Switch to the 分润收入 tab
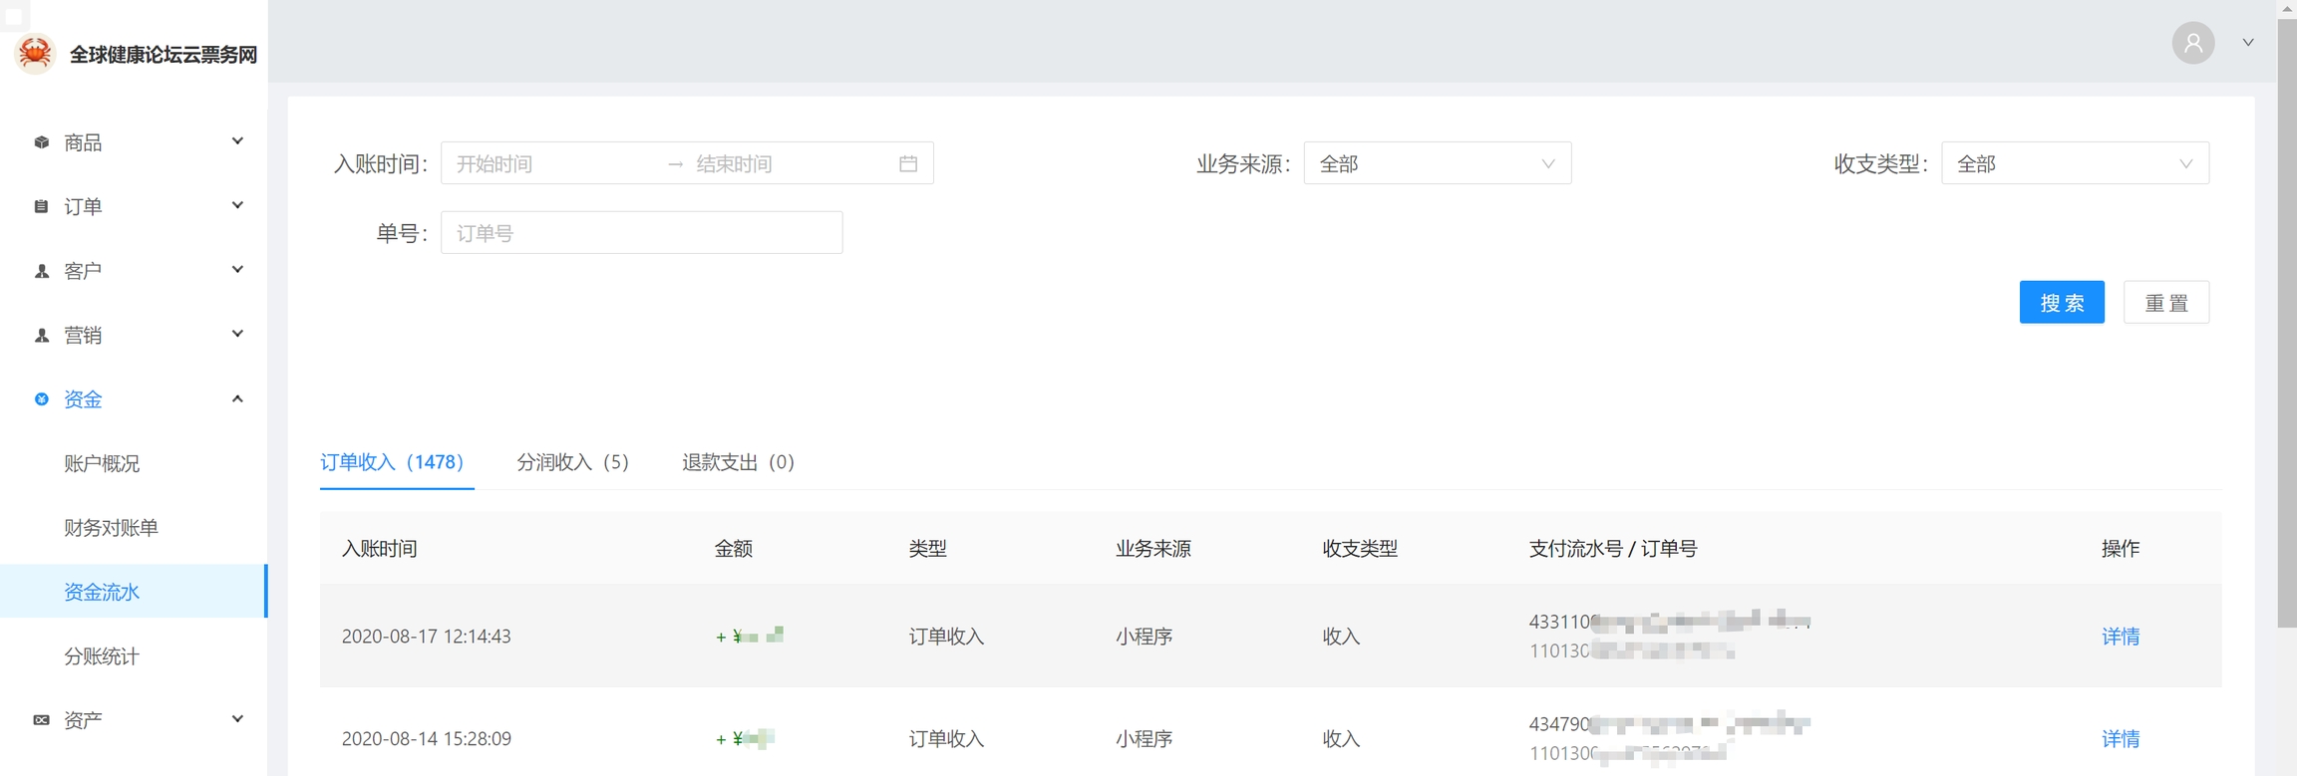Viewport: 2297px width, 776px height. [x=572, y=462]
